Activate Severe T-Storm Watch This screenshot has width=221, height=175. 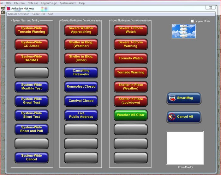131,30
